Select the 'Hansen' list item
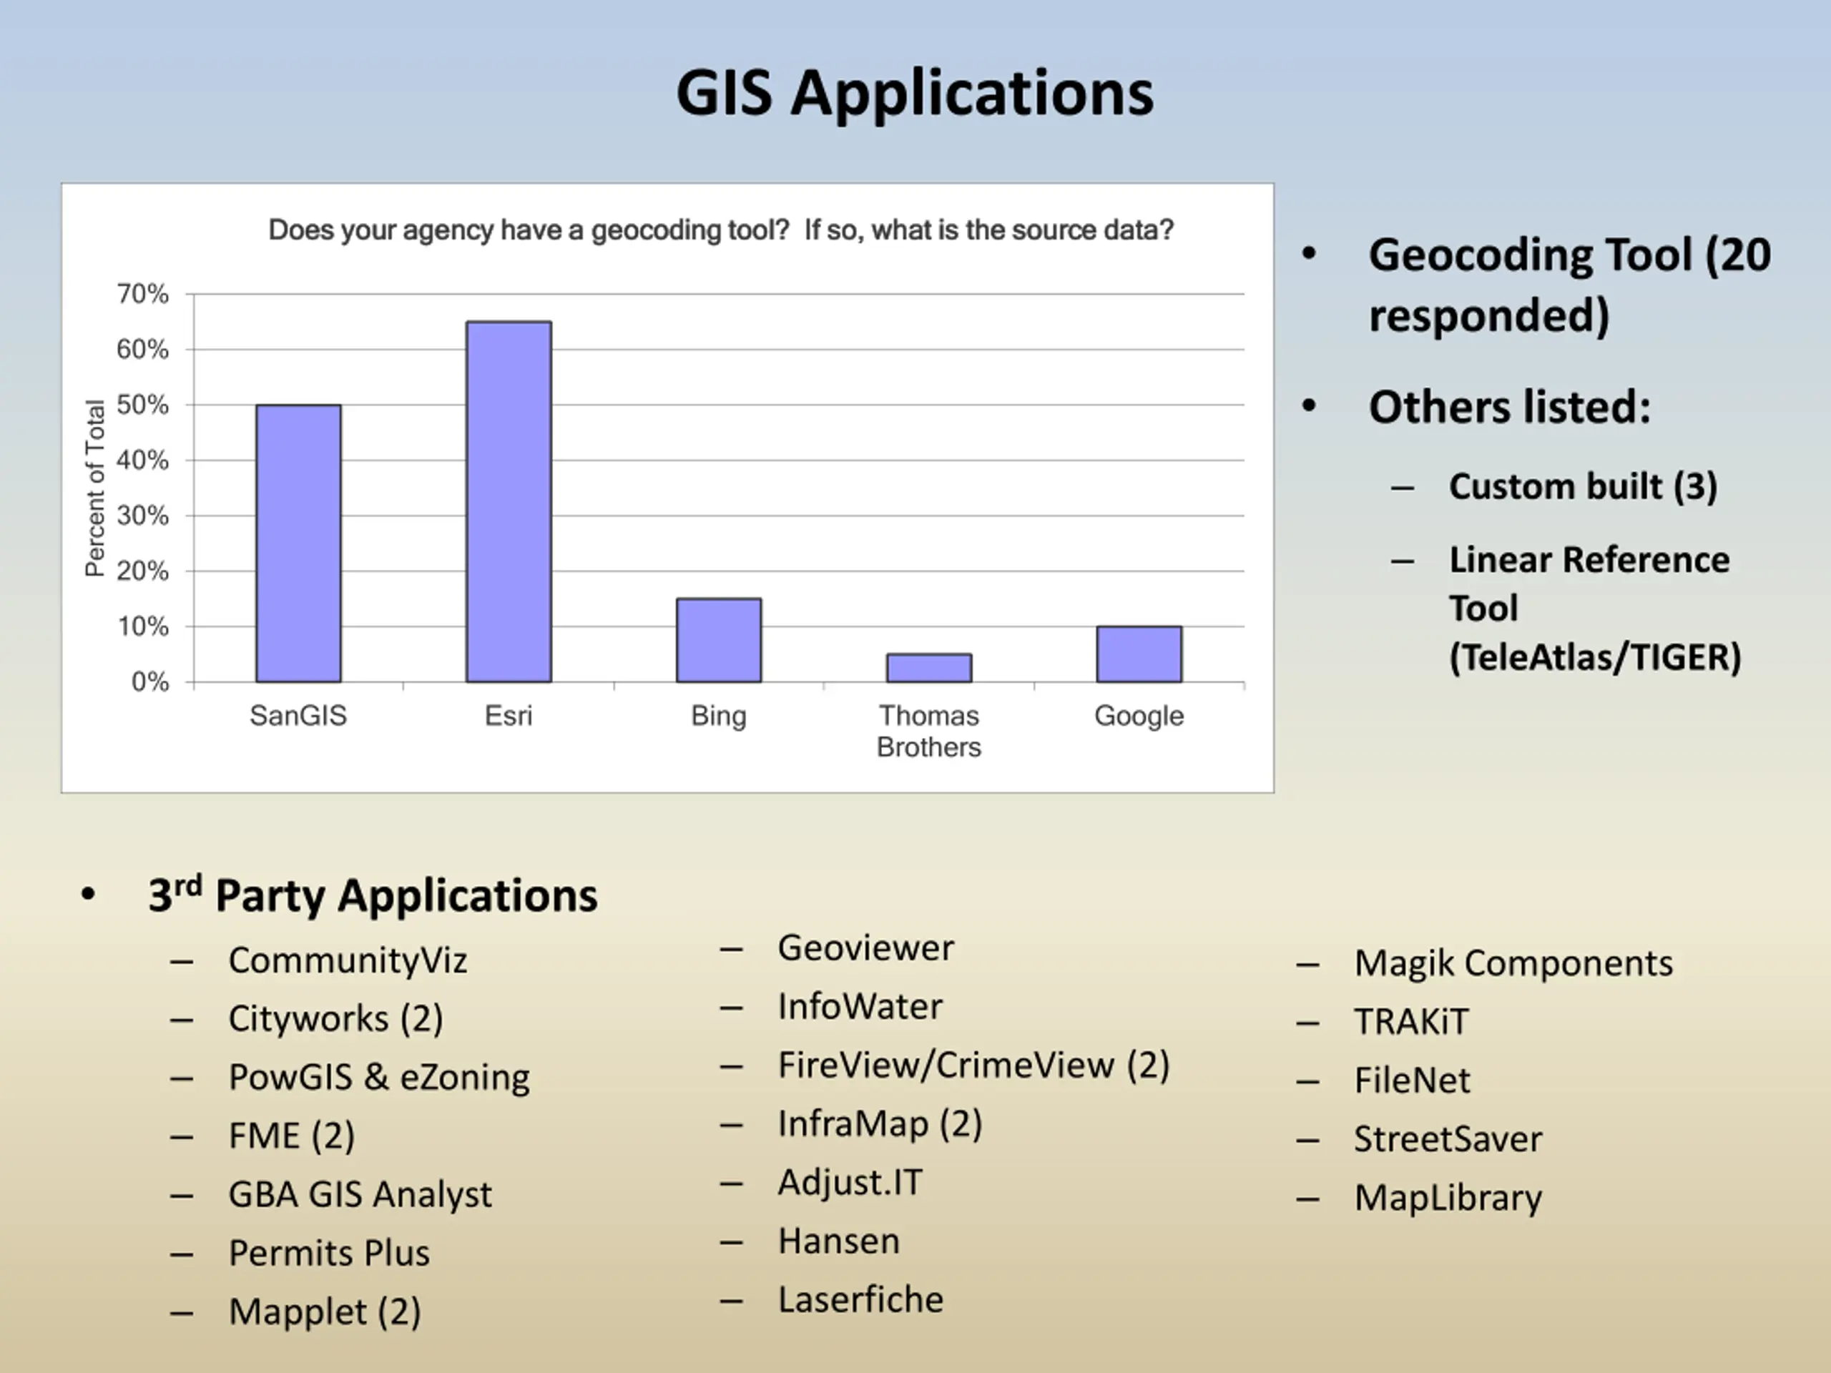 tap(838, 1241)
